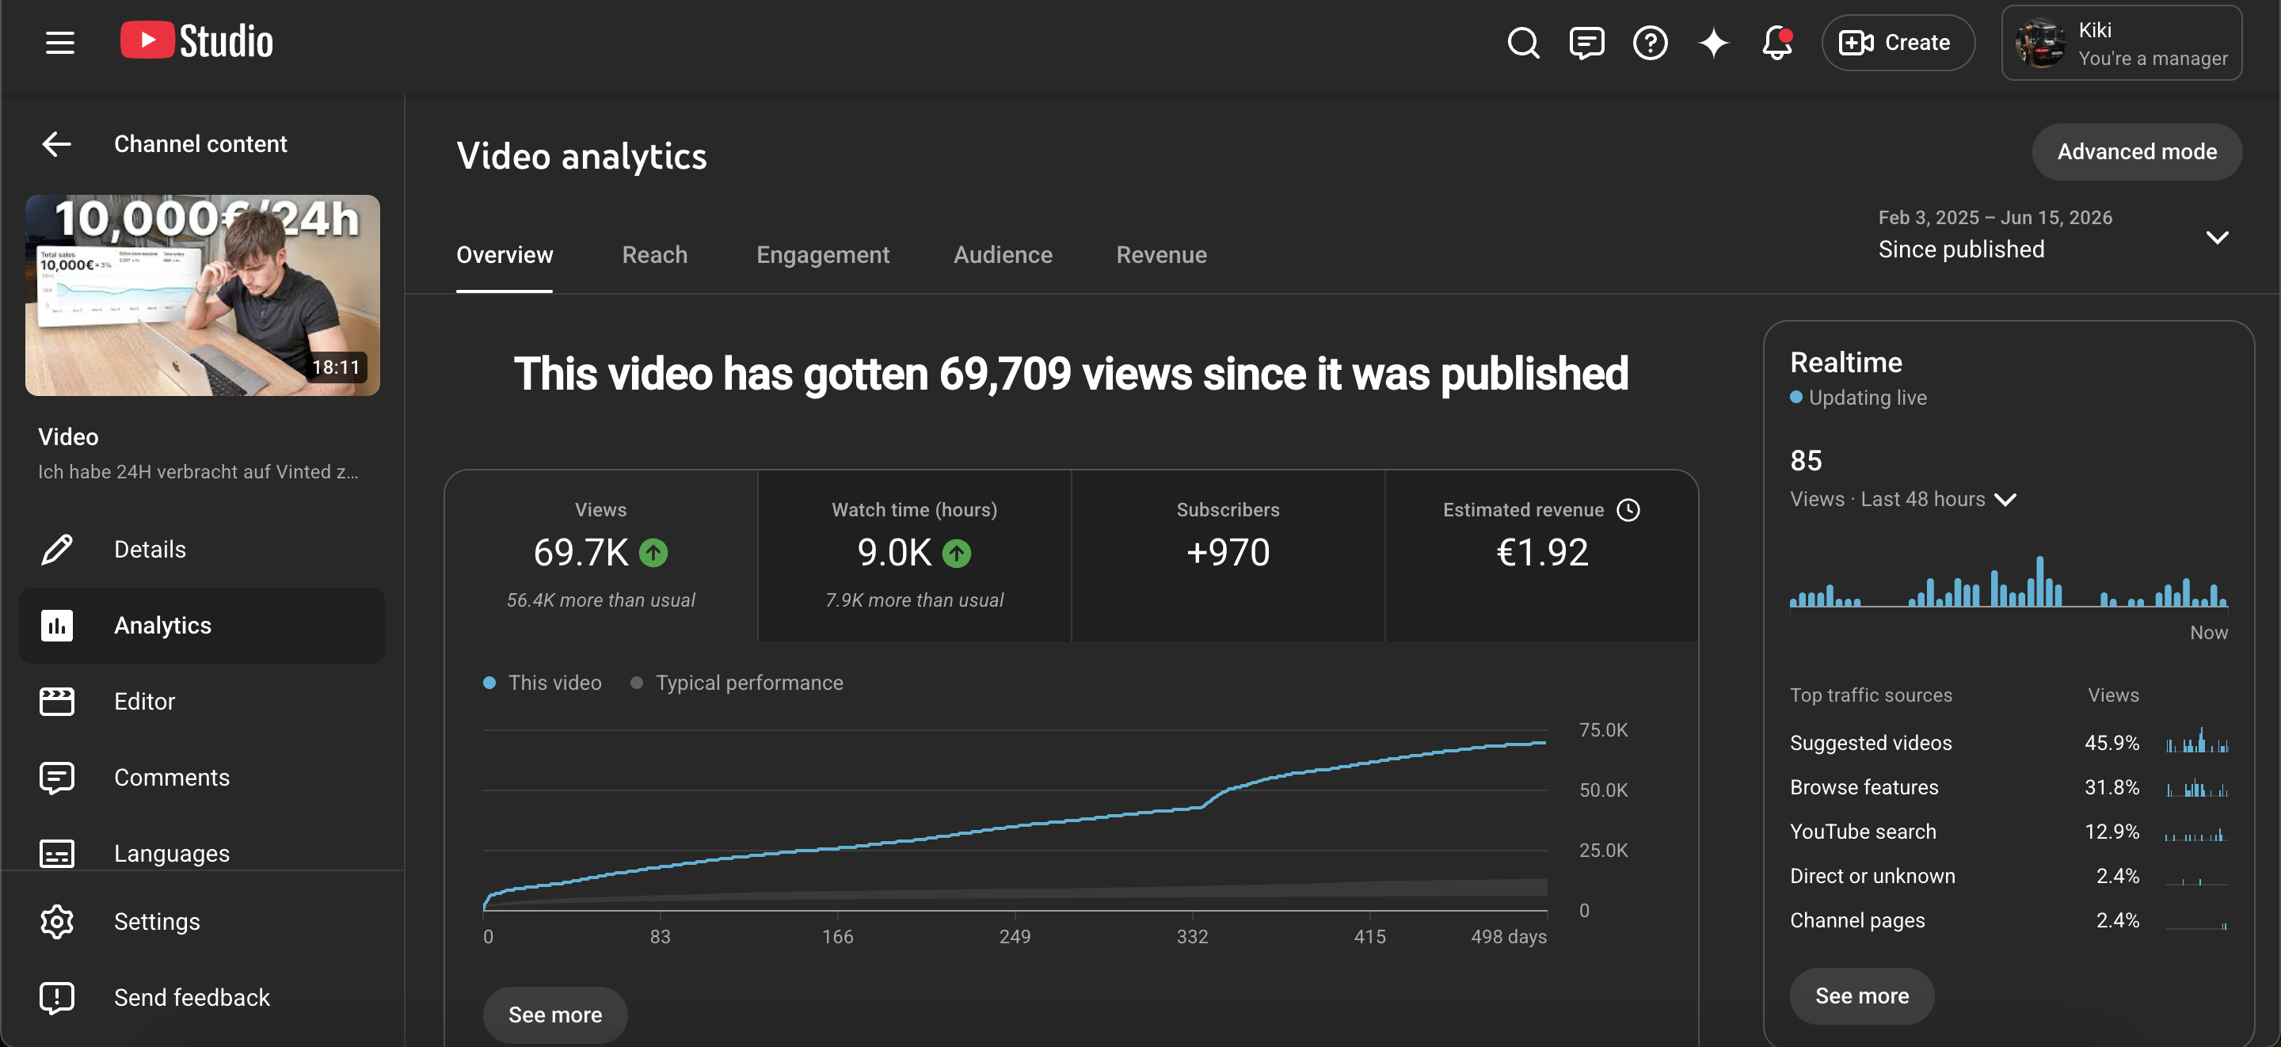Open Comments from the sidebar
The image size is (2281, 1047).
tap(202, 778)
